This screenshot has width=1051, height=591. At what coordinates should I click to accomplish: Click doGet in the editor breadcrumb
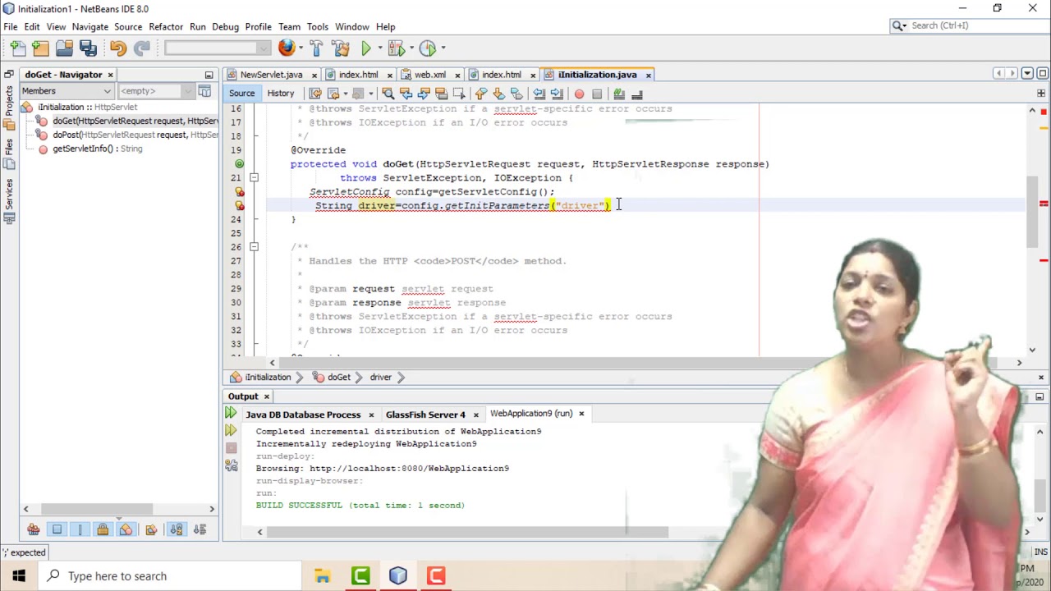339,378
